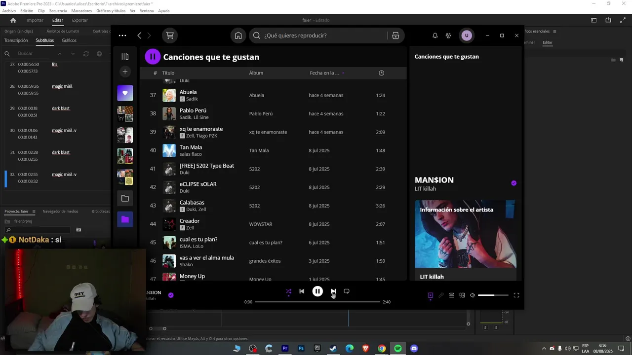Open Premiere Home icon
This screenshot has height=355, width=632.
[13, 20]
